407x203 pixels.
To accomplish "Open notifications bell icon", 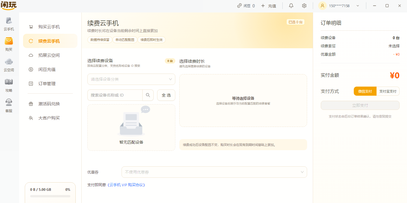I will click(291, 6).
